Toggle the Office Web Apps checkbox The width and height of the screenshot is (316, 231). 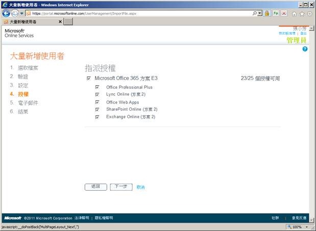coord(97,102)
